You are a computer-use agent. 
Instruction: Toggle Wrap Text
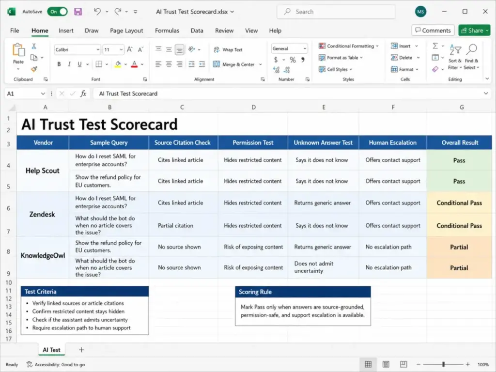coord(228,50)
